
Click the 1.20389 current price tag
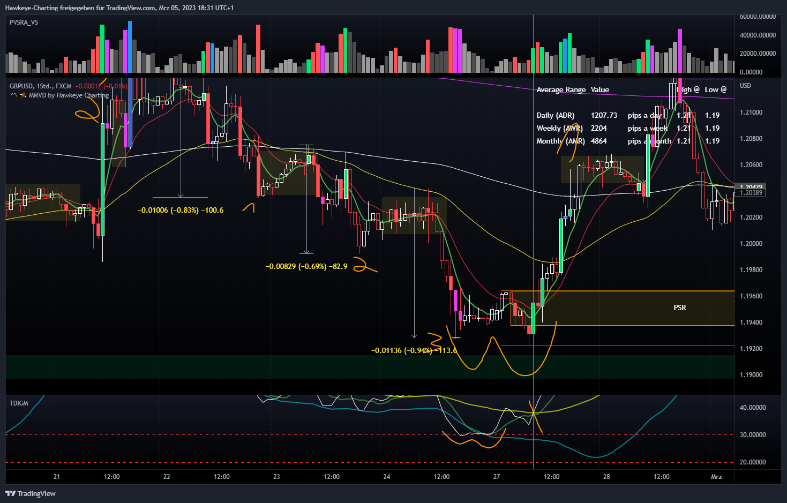(752, 193)
